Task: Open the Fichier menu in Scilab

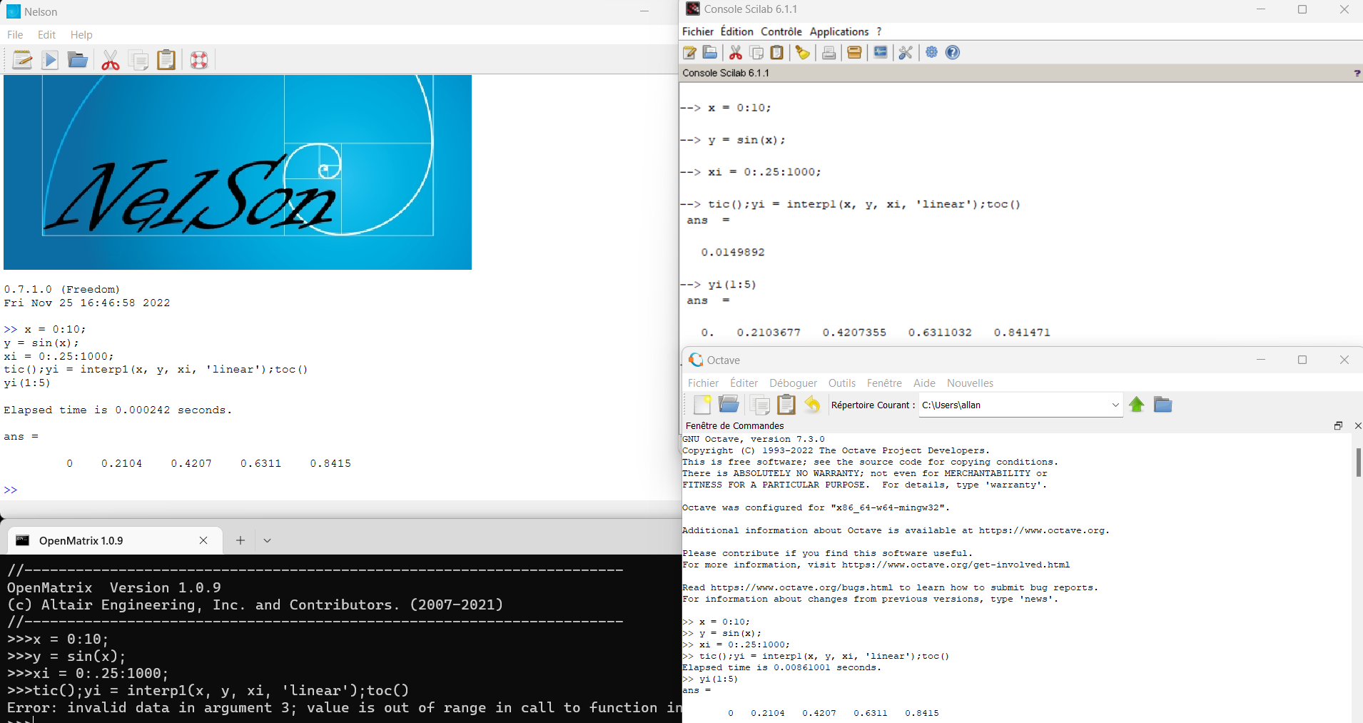Action: point(697,31)
